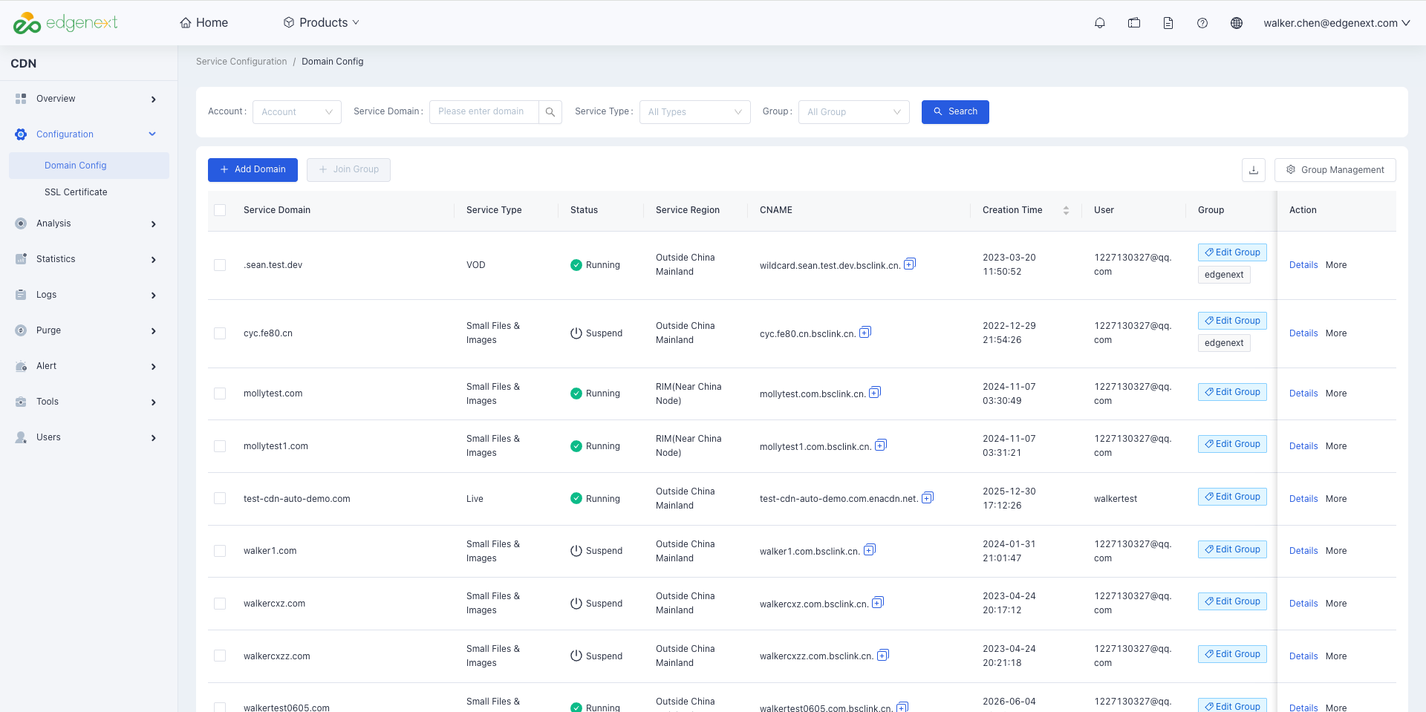Click the document icon in top bar
The width and height of the screenshot is (1426, 712).
click(1168, 23)
